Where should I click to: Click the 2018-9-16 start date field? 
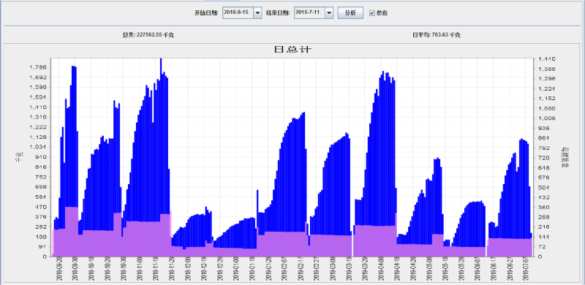point(238,12)
